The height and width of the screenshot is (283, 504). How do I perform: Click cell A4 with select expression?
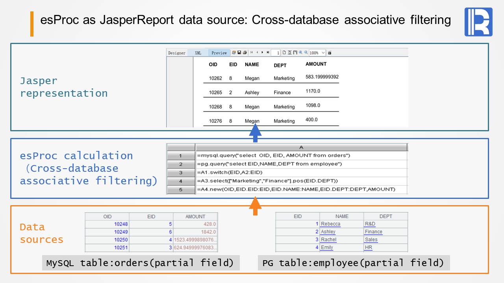301,181
